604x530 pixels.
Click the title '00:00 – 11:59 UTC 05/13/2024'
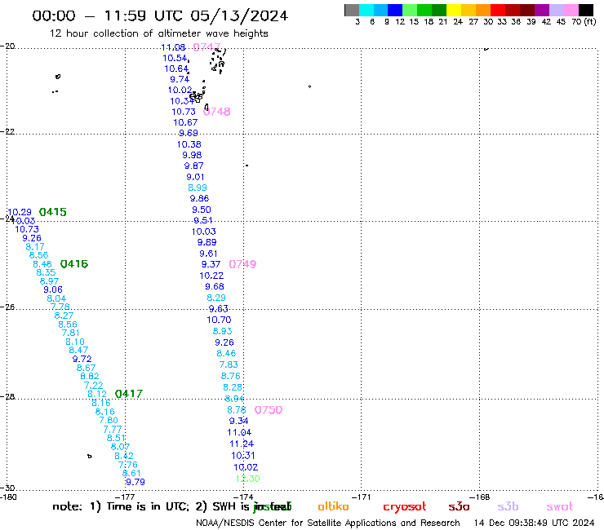(160, 15)
